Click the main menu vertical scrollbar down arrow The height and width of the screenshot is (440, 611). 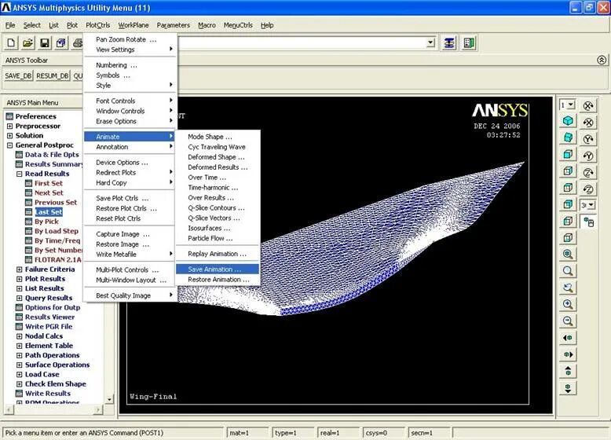click(x=109, y=399)
